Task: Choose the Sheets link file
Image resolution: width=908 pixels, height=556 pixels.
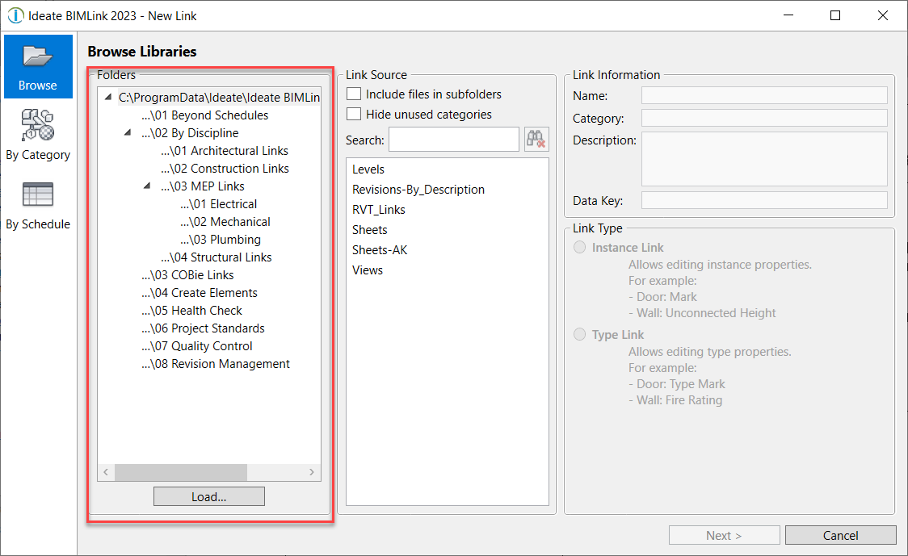Action: (369, 230)
